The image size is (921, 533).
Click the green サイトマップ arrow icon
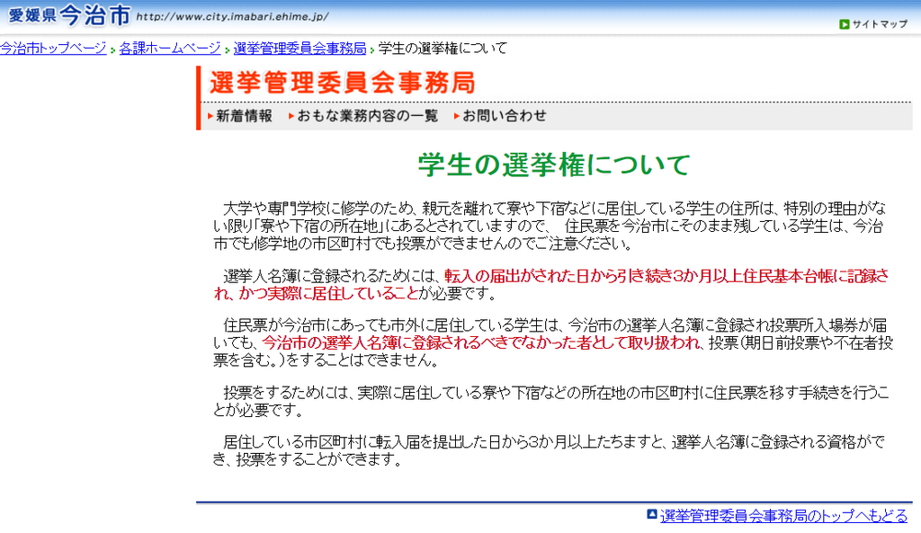click(x=844, y=22)
